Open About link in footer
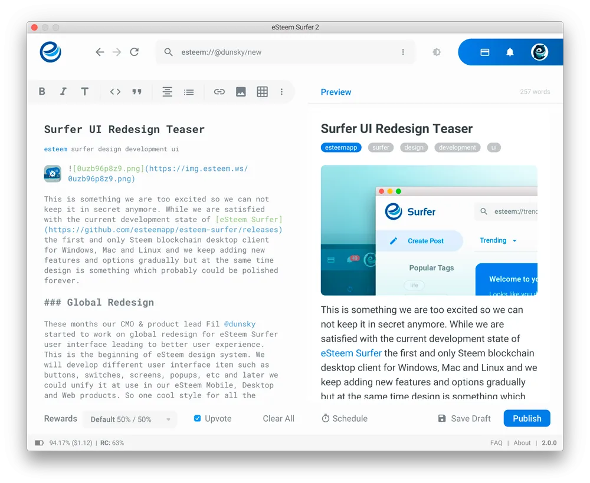 click(522, 443)
